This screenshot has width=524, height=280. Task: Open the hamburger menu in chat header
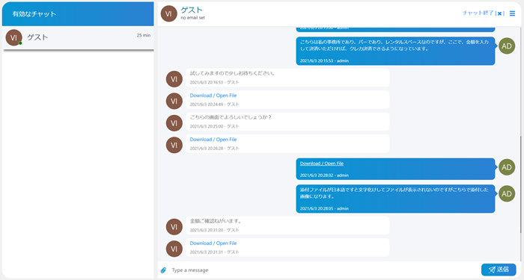[x=512, y=13]
